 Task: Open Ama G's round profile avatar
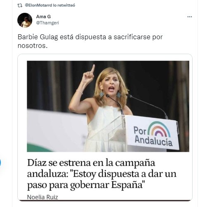click(x=25, y=20)
